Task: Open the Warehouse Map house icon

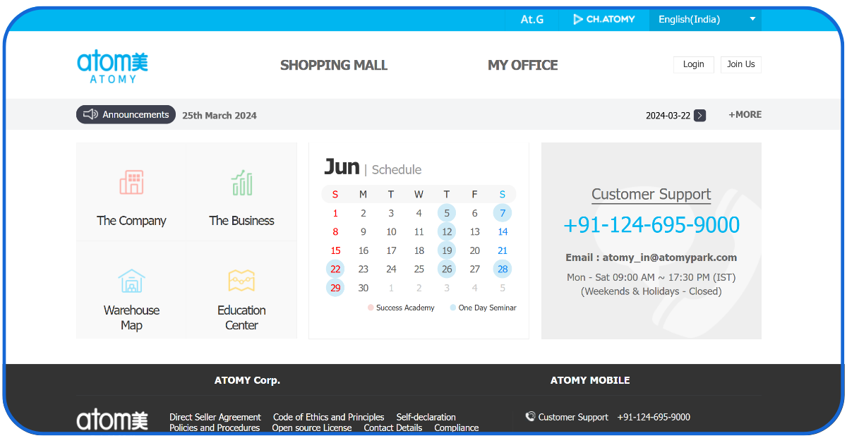Action: tap(131, 281)
